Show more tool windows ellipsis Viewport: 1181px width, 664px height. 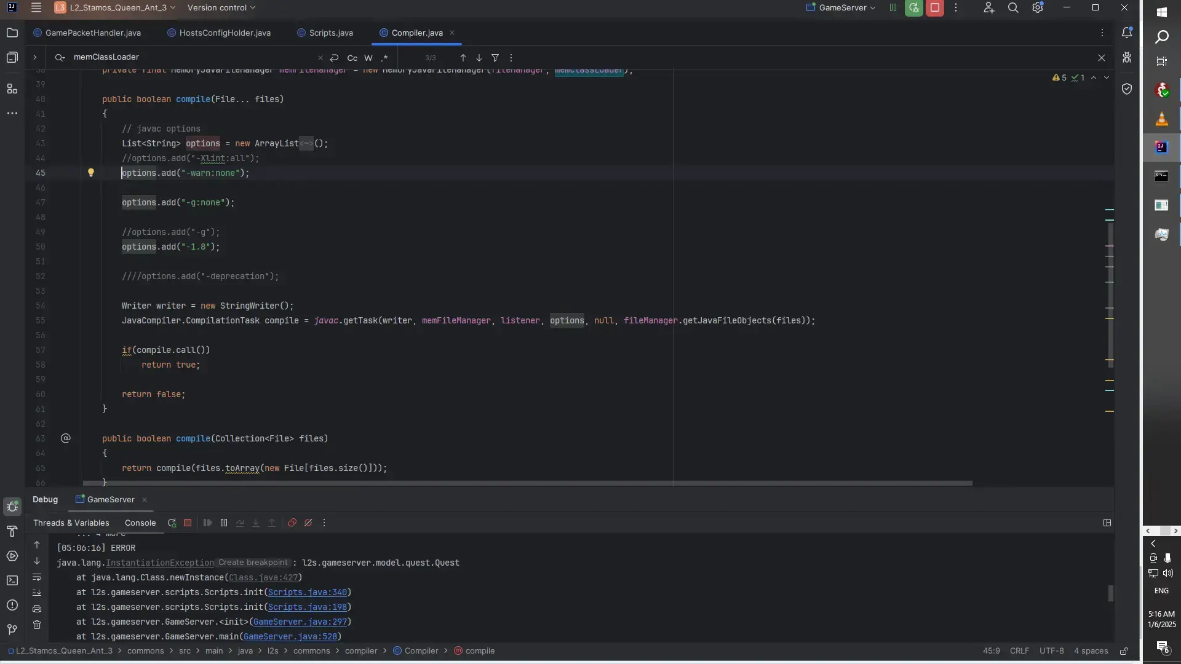tap(12, 114)
